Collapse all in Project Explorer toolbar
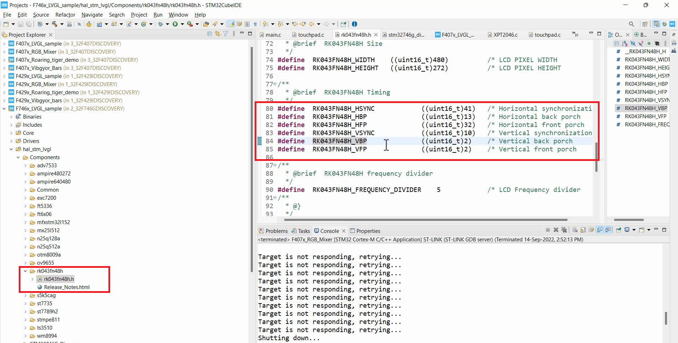The height and width of the screenshot is (343, 678). pos(209,34)
